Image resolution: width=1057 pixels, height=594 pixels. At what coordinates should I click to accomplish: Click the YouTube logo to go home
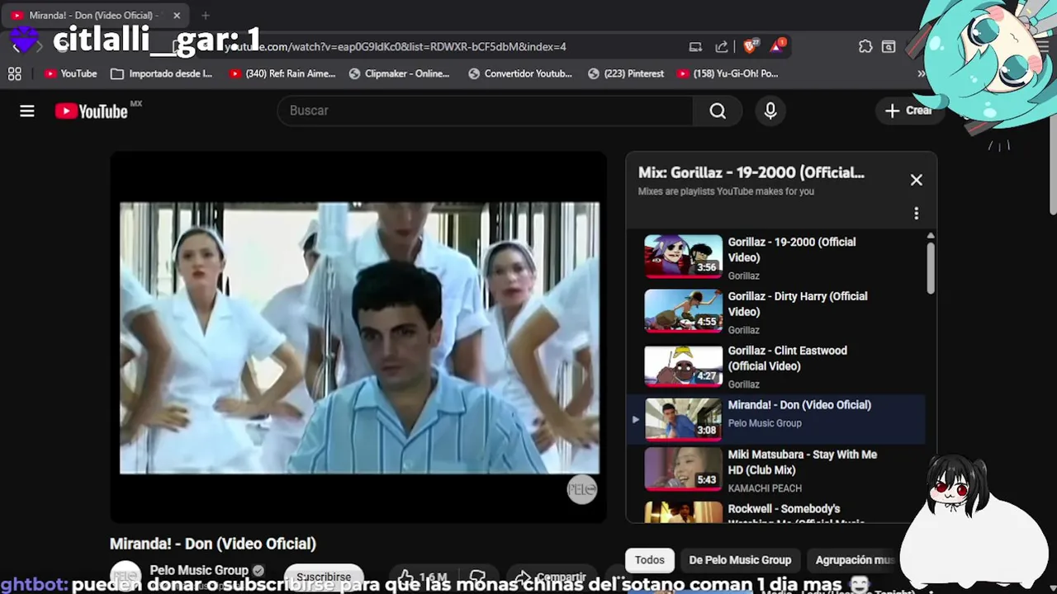tap(92, 111)
